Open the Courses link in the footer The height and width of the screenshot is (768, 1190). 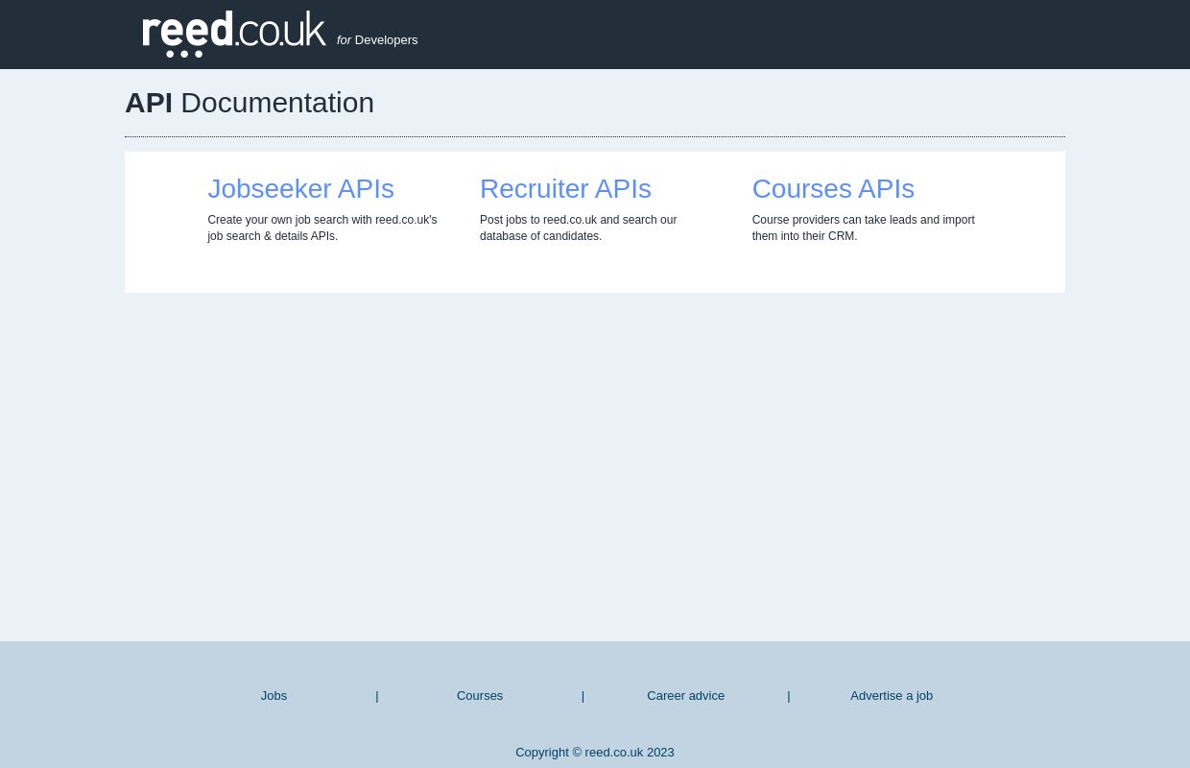pos(480,696)
